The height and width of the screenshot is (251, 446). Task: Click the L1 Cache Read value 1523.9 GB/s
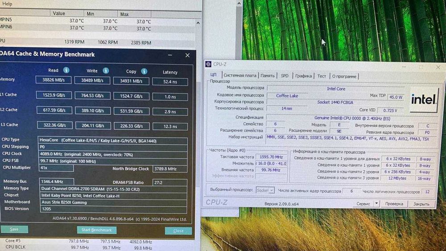54,95
